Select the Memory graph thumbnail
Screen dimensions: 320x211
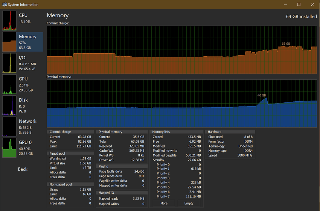9,42
